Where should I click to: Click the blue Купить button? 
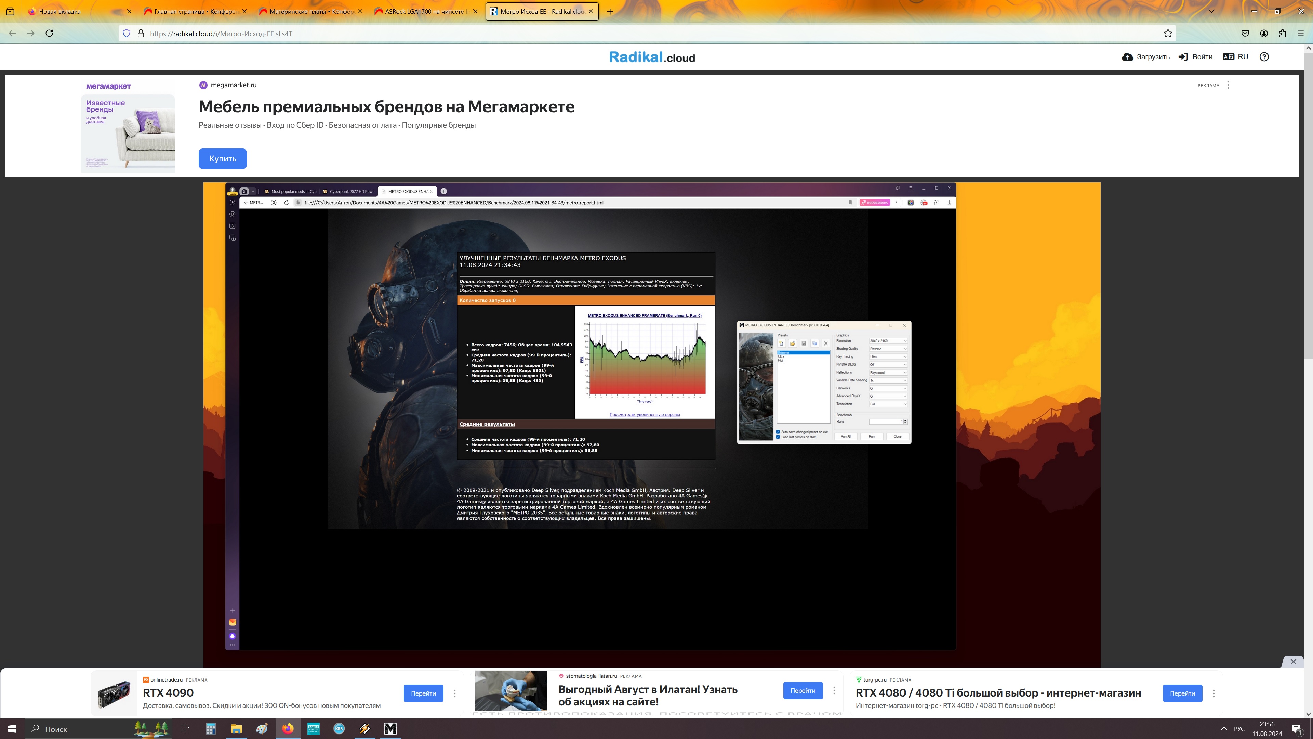click(222, 159)
